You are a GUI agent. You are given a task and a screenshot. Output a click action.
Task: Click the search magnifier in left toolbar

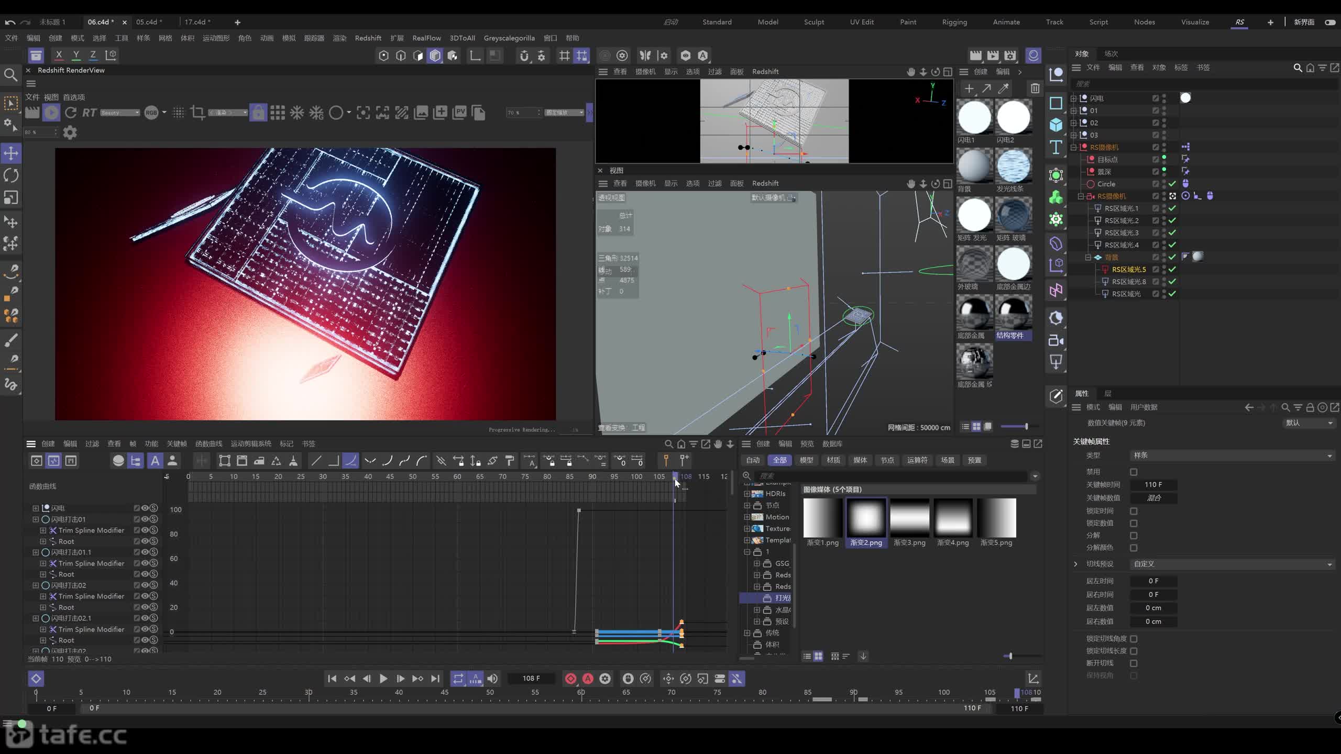(10, 75)
